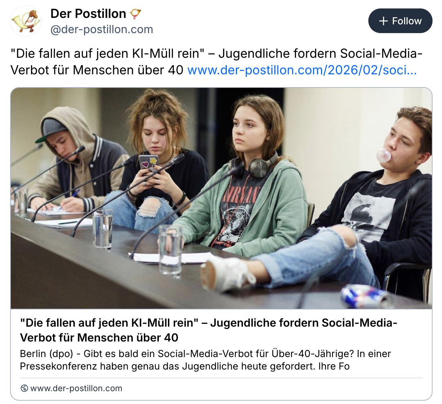Open Der Postillon's profile avatar
442x404 pixels.
[x=26, y=21]
